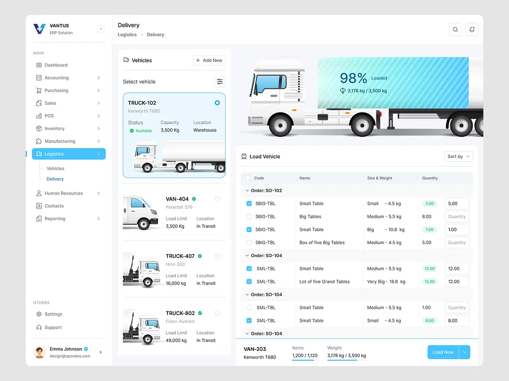Click the Weight progress bar in footer
The height and width of the screenshot is (381, 509).
click(342, 360)
